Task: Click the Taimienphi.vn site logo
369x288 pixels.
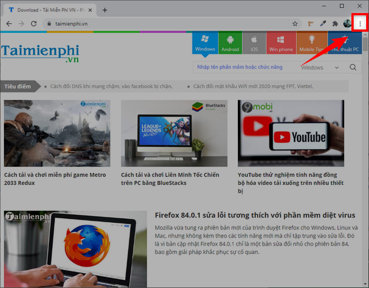Action: [40, 54]
